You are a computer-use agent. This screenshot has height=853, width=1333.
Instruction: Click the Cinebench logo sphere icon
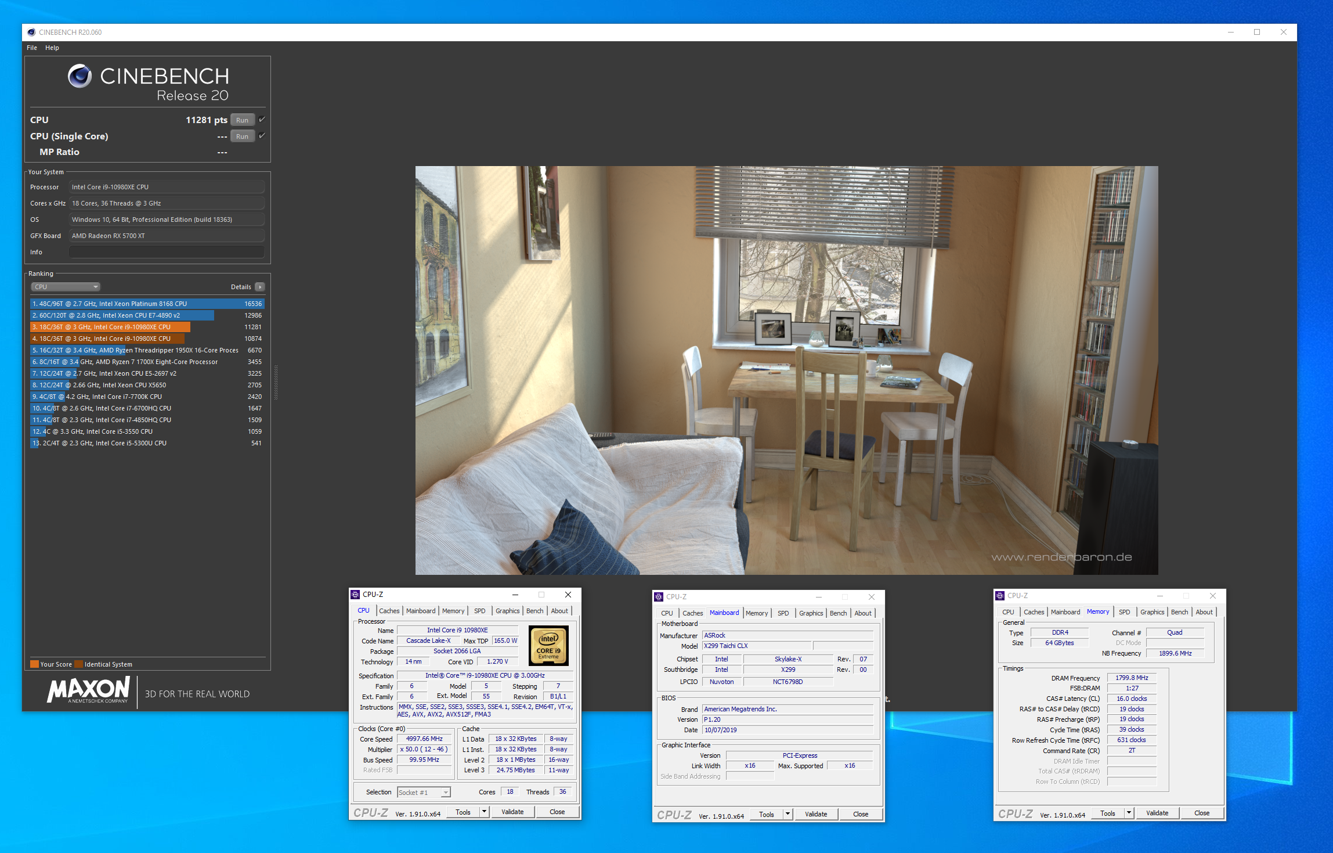[x=80, y=76]
